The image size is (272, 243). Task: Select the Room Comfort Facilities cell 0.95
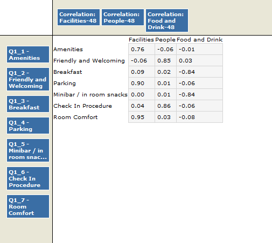[x=142, y=117]
